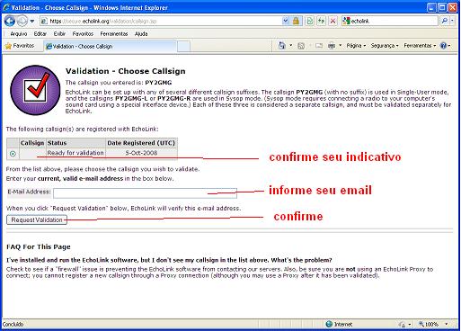This screenshot has width=461, height=331.
Task: Click the browser Back arrow button
Action: tap(10, 21)
